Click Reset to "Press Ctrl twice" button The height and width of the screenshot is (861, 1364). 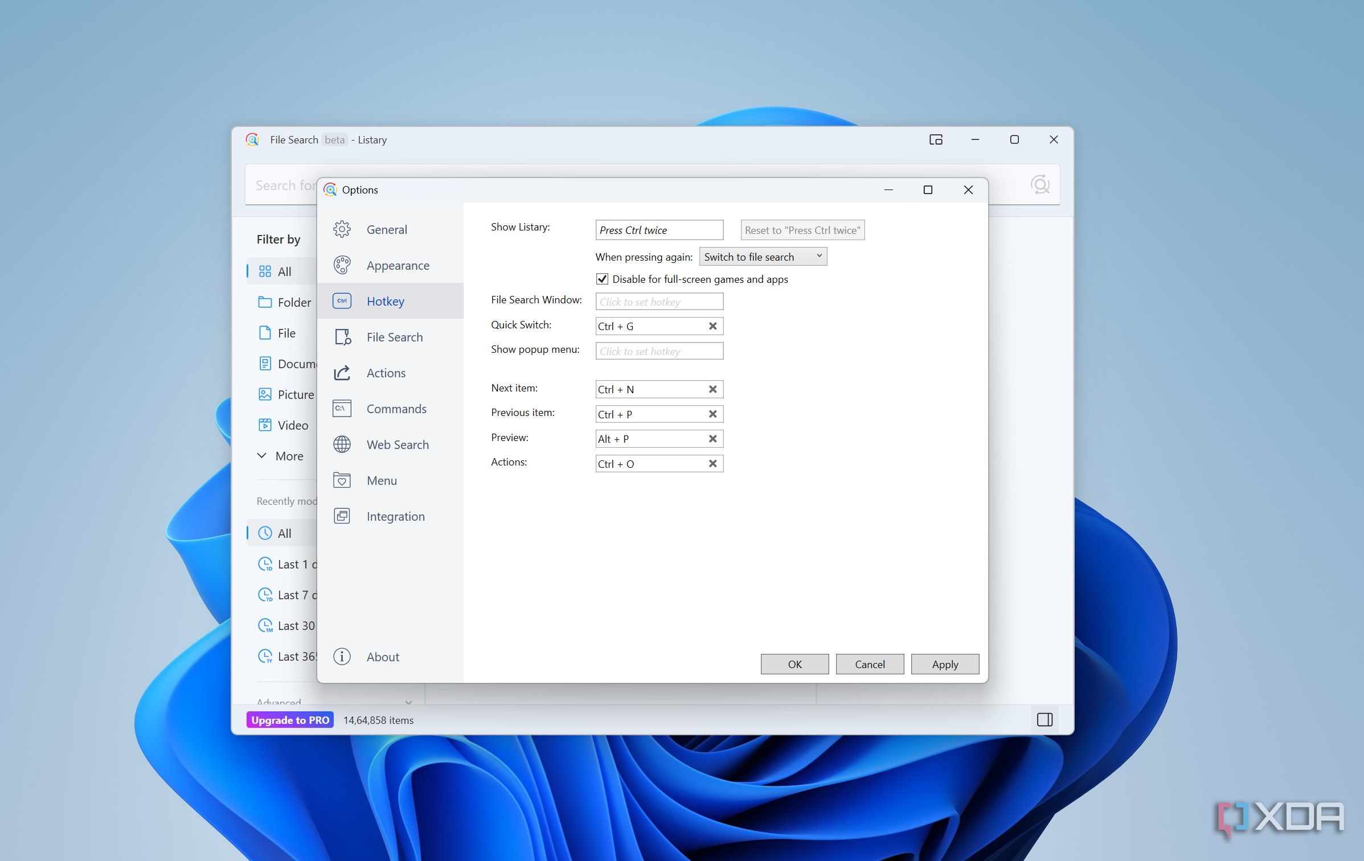802,230
